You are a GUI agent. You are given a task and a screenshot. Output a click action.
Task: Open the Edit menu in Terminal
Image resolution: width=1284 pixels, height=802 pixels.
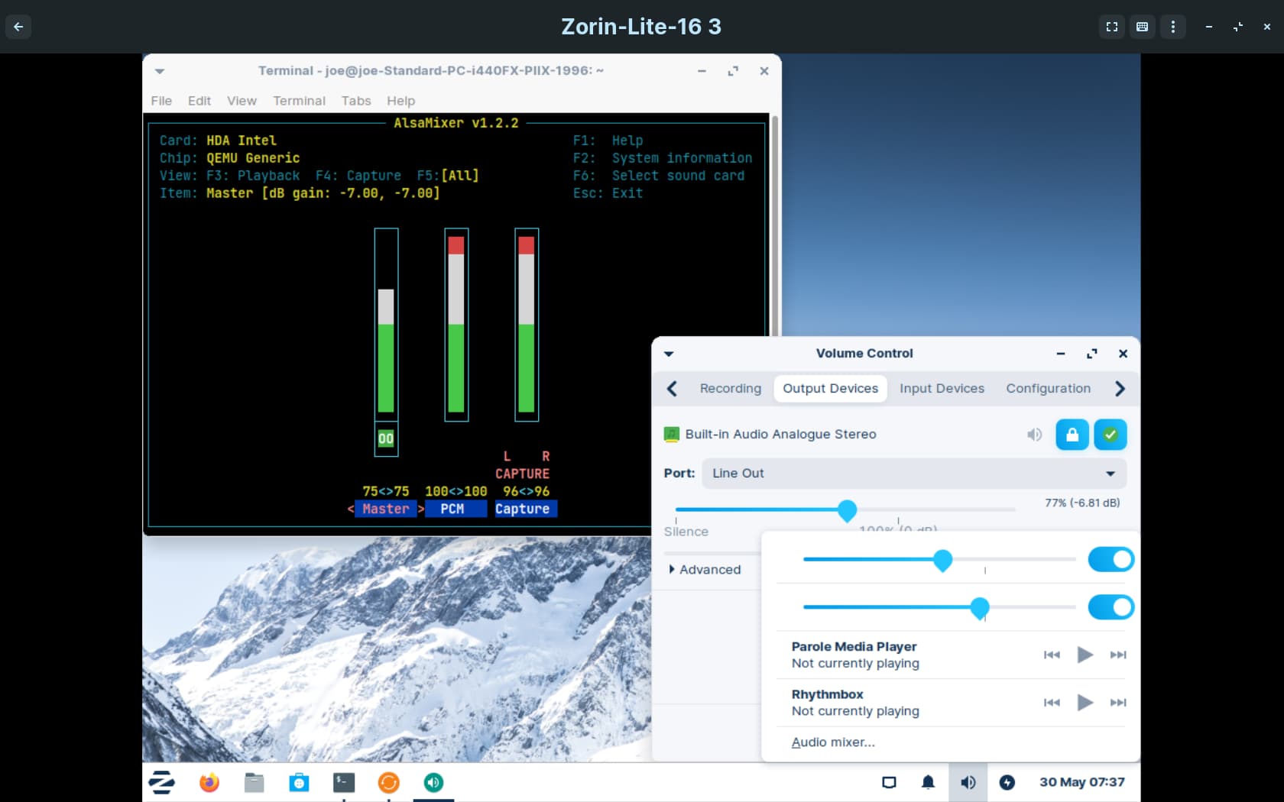pos(199,101)
